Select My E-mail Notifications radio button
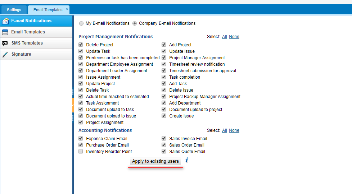The height and width of the screenshot is (194, 352). [81, 23]
